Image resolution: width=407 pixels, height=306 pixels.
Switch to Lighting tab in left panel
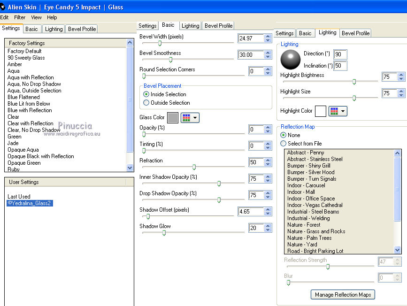[x=54, y=29]
